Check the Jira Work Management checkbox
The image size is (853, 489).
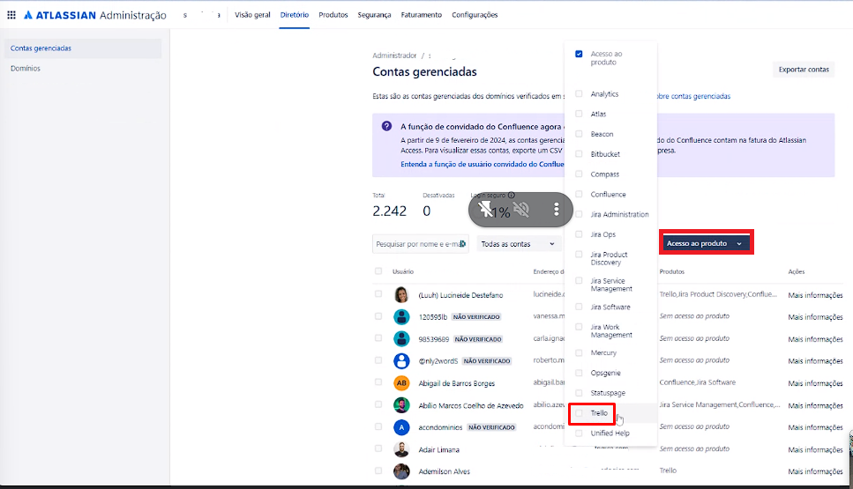click(579, 327)
